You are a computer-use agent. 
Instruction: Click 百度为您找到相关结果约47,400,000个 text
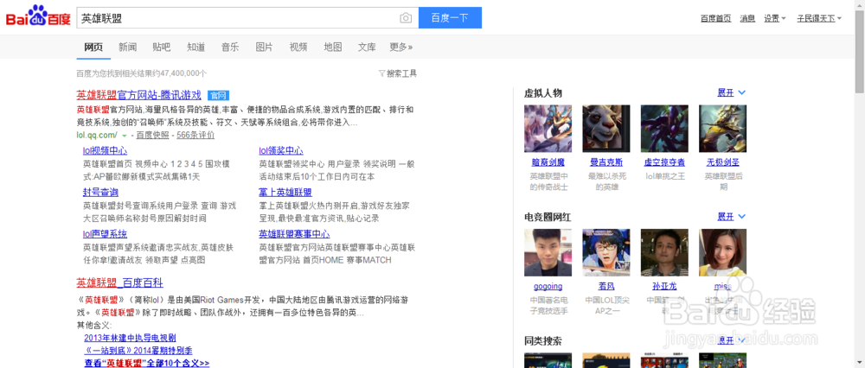point(142,73)
